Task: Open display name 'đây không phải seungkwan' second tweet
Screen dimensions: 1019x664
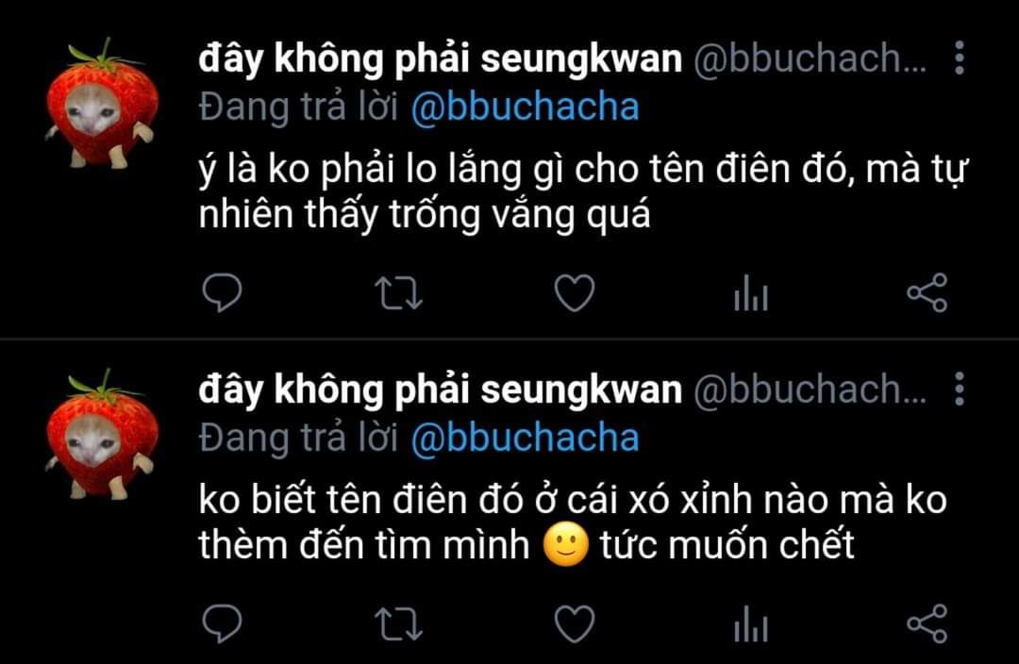Action: pos(440,390)
